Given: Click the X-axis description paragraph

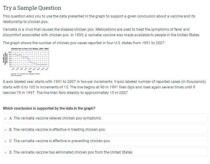Looking at the screenshot, I should [104, 87].
